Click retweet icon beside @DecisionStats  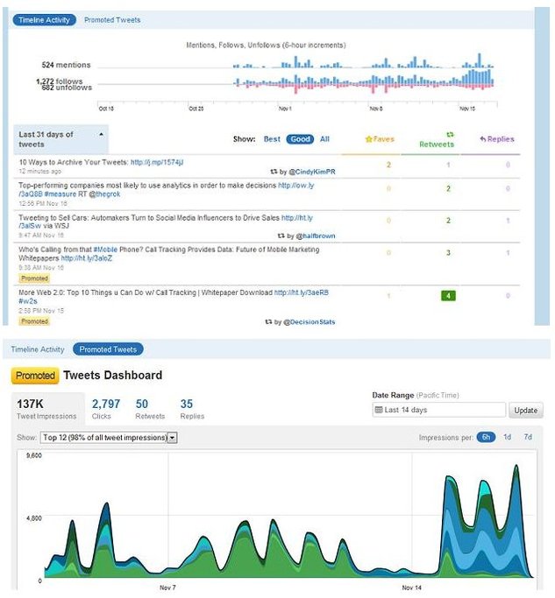269,322
